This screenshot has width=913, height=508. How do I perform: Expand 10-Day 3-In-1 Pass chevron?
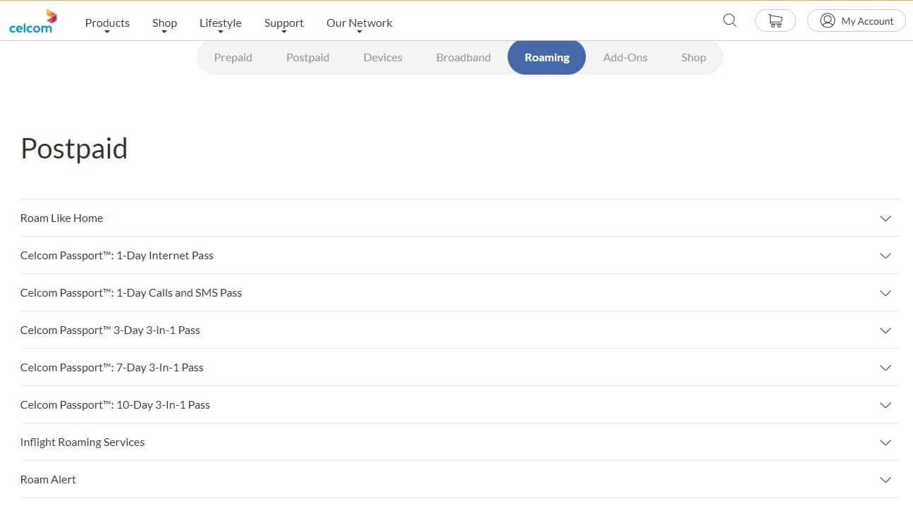886,405
